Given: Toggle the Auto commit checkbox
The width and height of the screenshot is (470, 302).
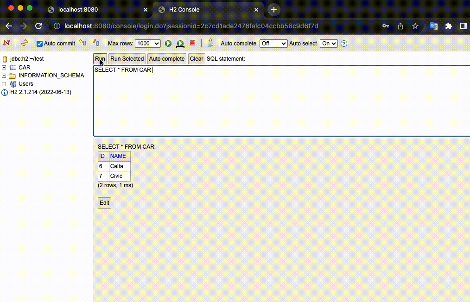Looking at the screenshot, I should [39, 44].
